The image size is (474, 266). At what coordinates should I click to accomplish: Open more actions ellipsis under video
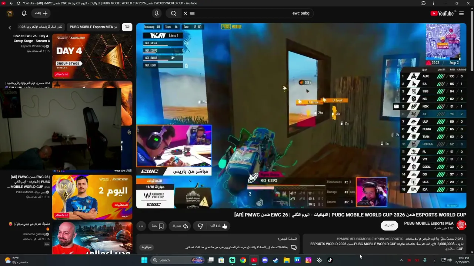tap(141, 226)
